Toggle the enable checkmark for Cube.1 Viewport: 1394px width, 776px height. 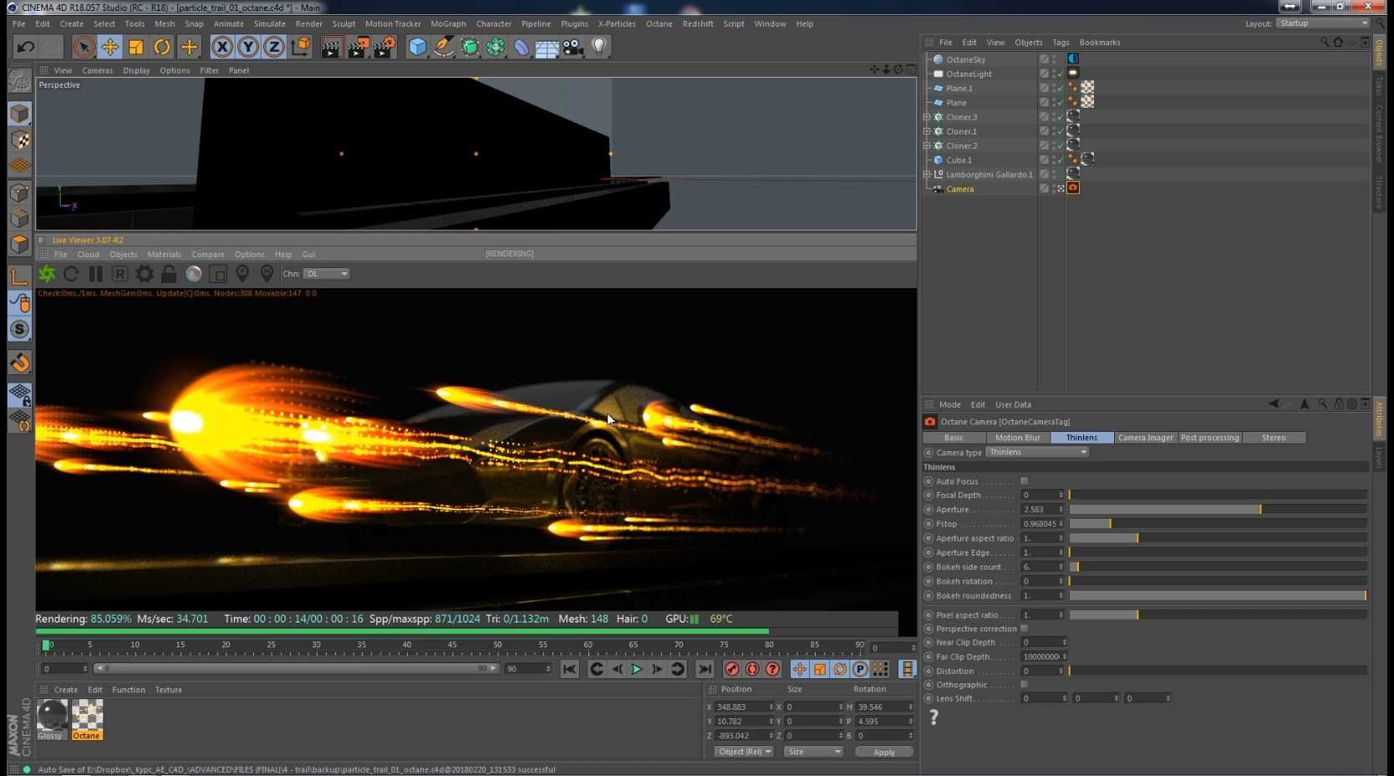1061,160
